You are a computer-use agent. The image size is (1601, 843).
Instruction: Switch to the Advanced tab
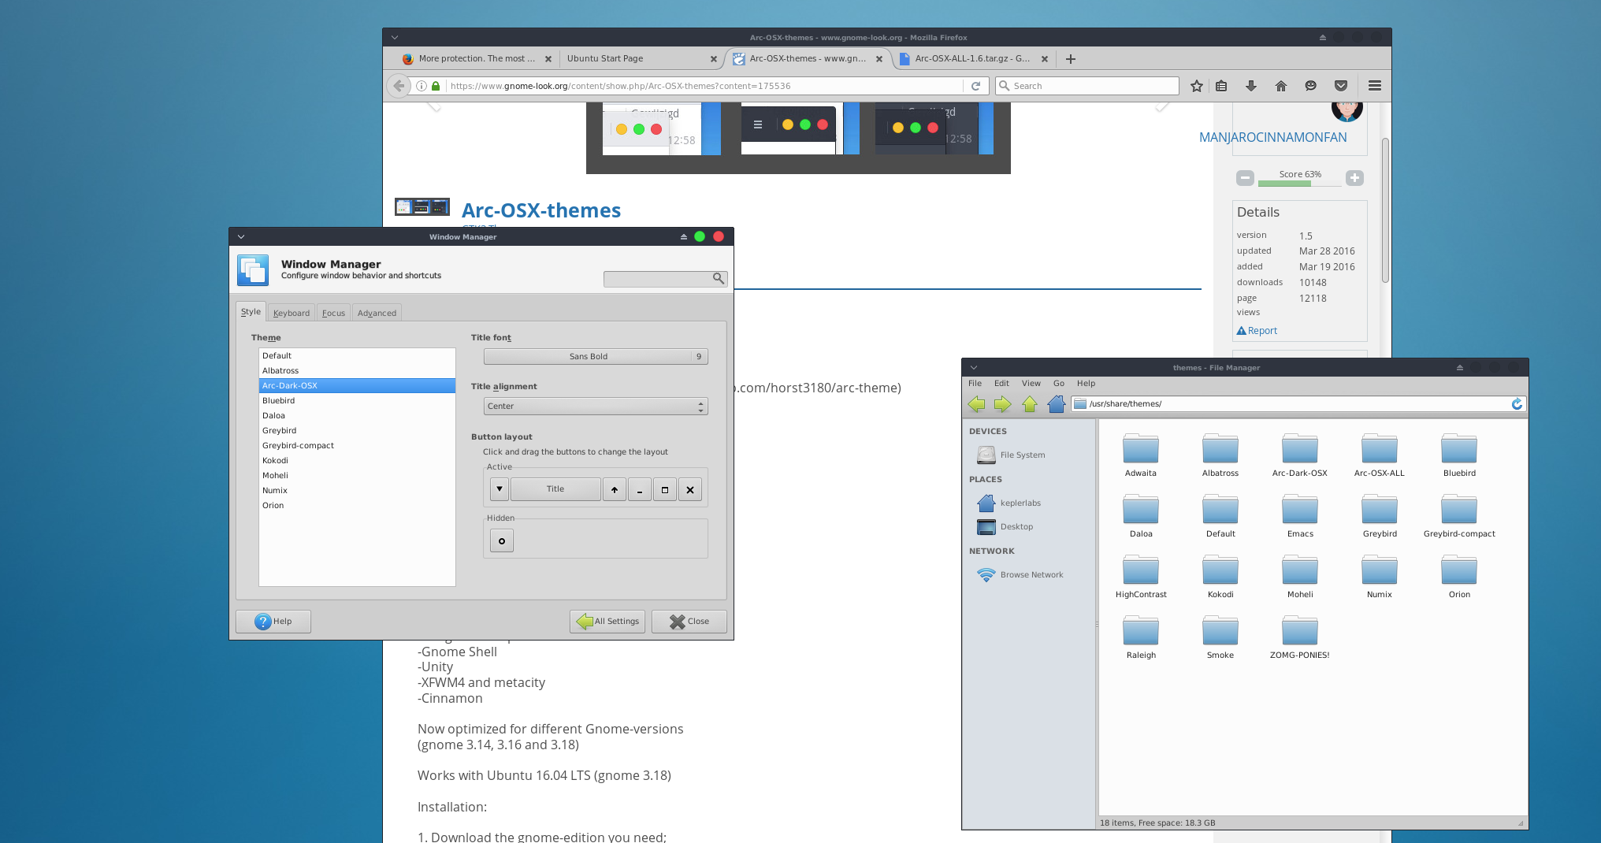377,313
